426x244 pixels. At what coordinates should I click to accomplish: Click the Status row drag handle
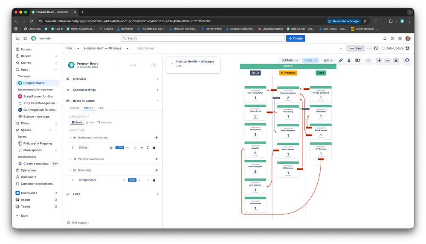[72, 147]
